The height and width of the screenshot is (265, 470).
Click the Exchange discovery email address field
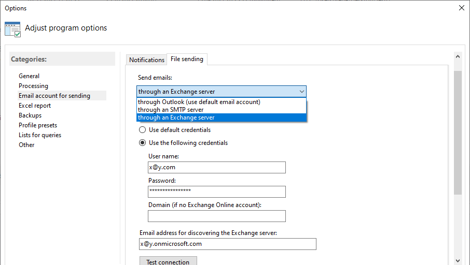[228, 244]
